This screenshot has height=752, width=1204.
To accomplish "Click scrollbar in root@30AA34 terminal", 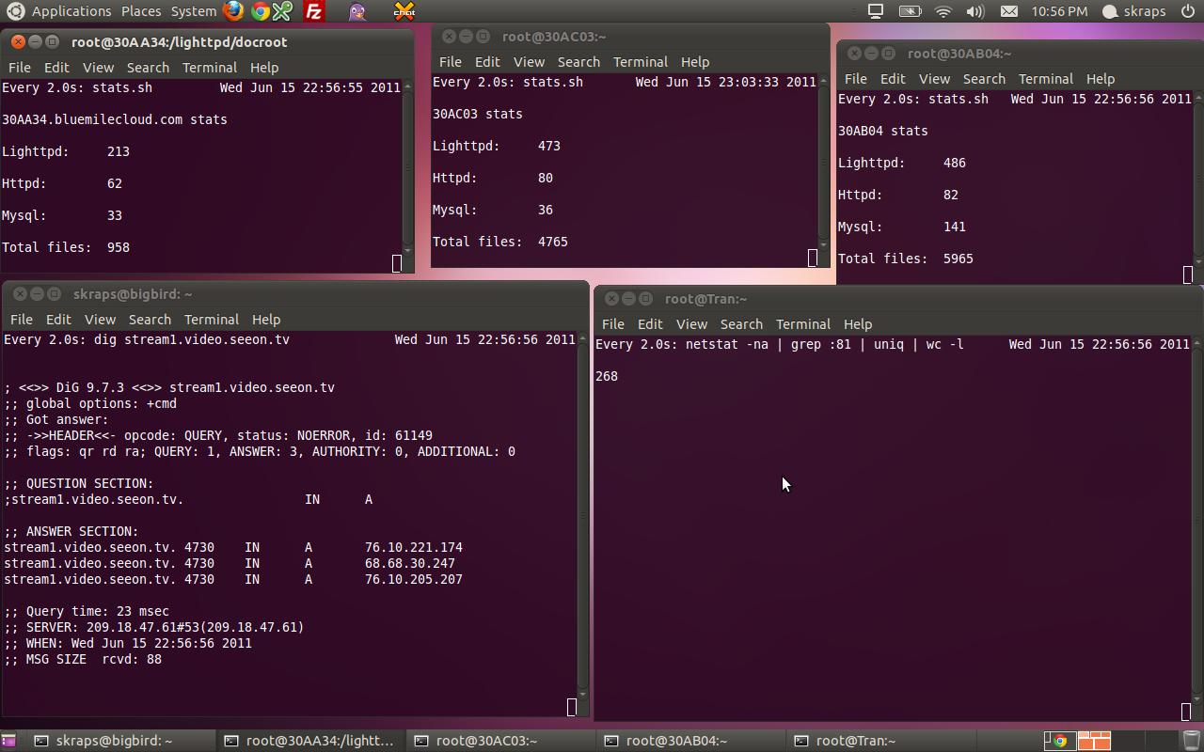I will tap(408, 167).
